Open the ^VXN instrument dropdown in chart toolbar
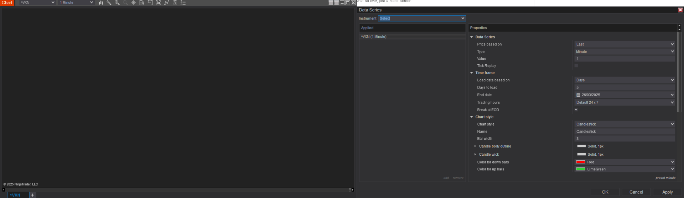This screenshot has height=198, width=684. click(37, 2)
